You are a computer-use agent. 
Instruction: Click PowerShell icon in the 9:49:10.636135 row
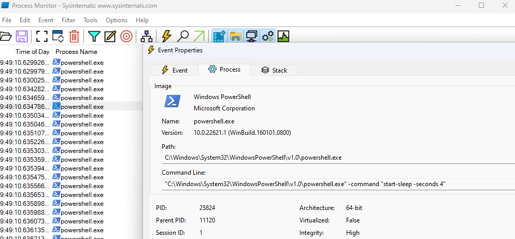(56, 230)
